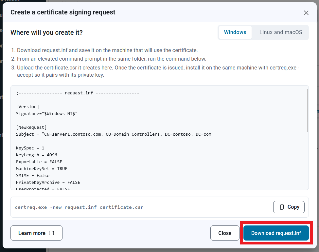Switch to the Linux and macOS tab

coord(280,32)
